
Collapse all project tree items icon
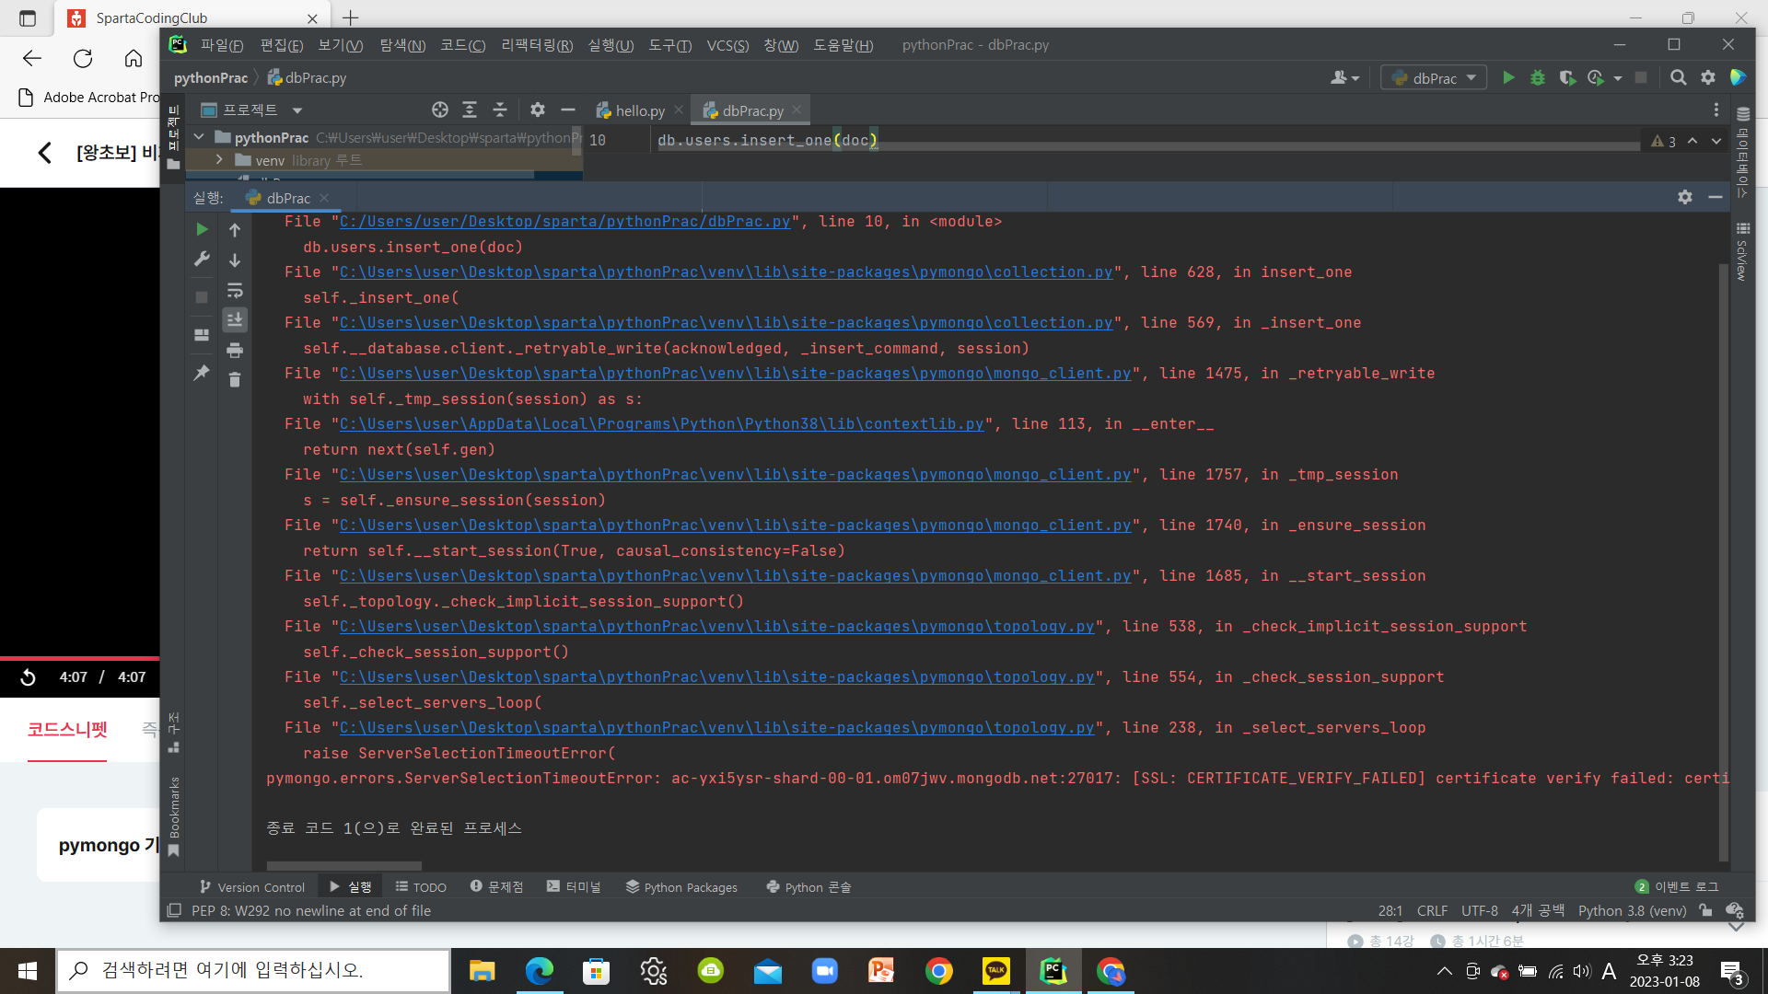pyautogui.click(x=500, y=110)
